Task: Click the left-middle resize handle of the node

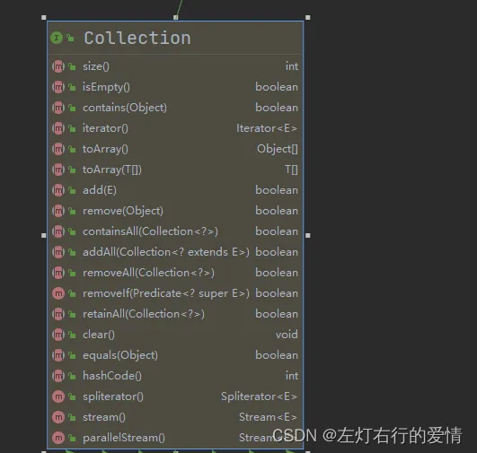Action: pos(44,235)
